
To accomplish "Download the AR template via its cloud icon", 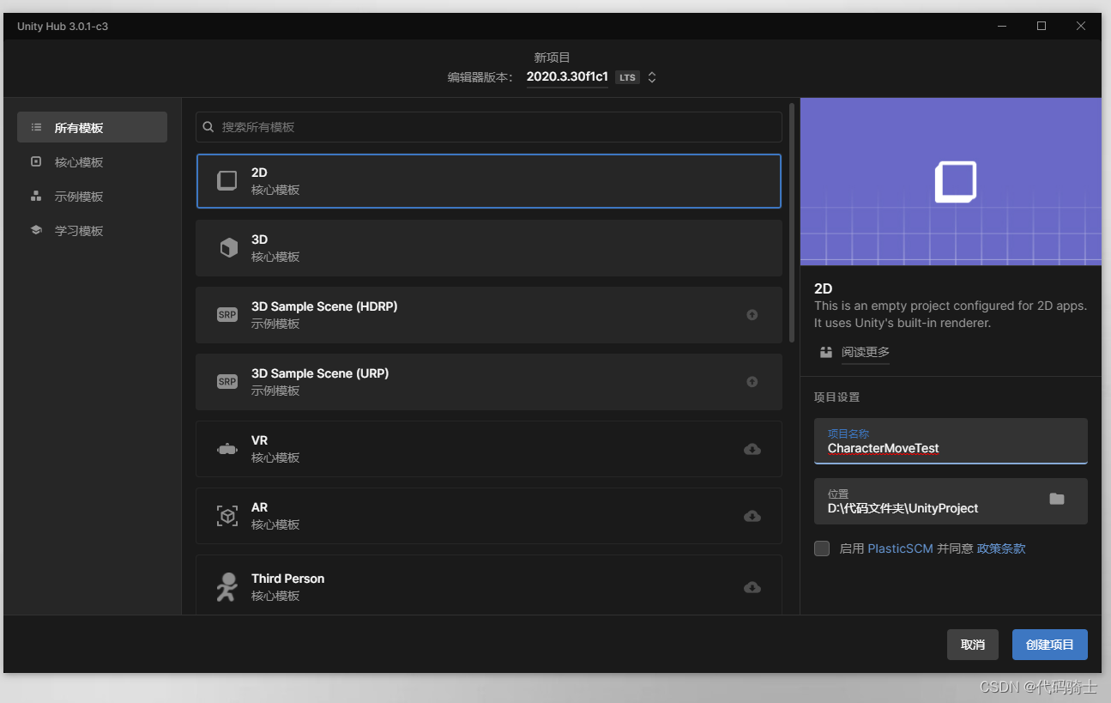I will click(x=752, y=516).
